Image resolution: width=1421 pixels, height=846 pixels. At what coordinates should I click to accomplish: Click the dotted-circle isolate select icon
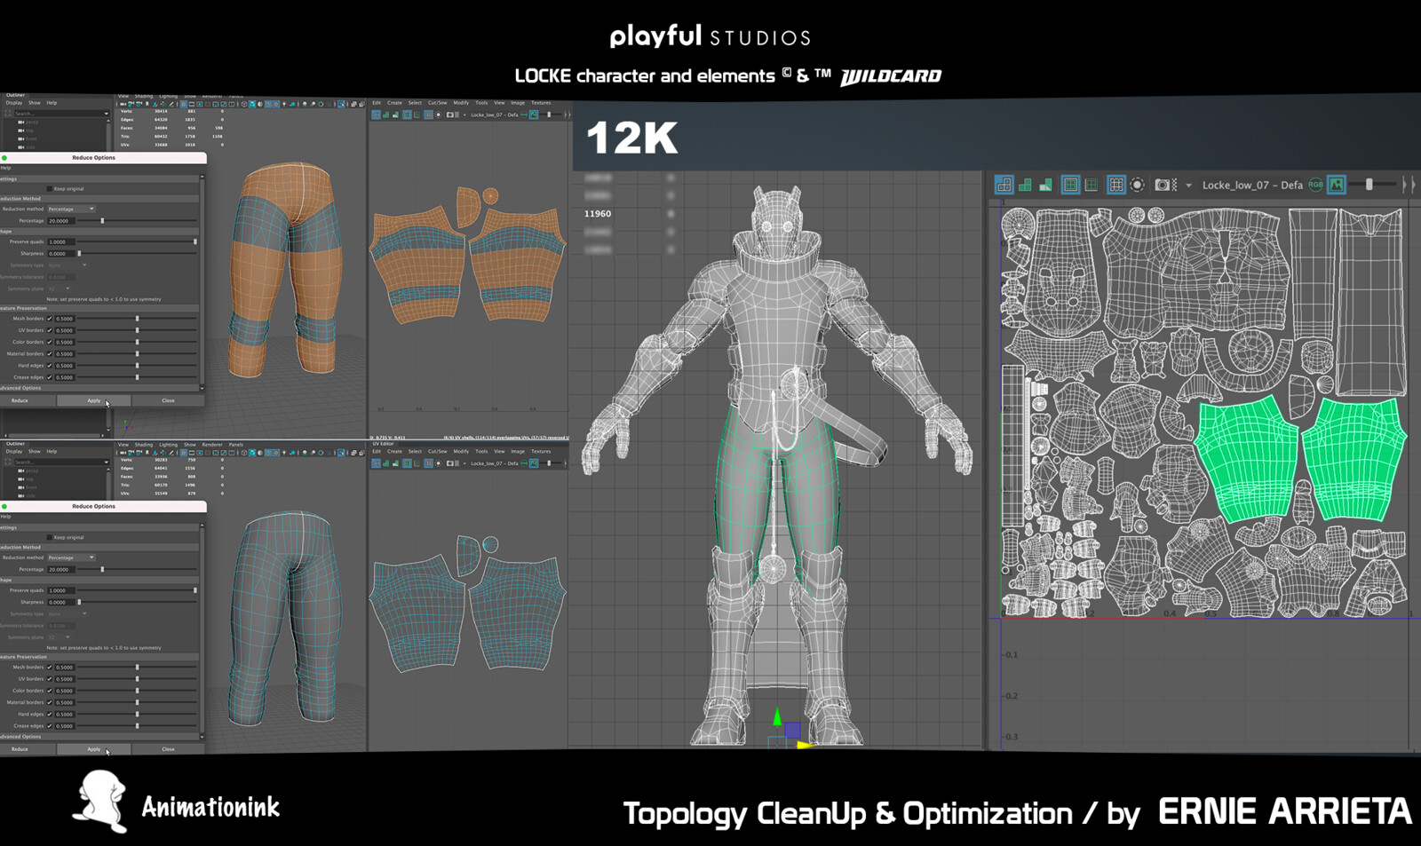click(x=1137, y=185)
